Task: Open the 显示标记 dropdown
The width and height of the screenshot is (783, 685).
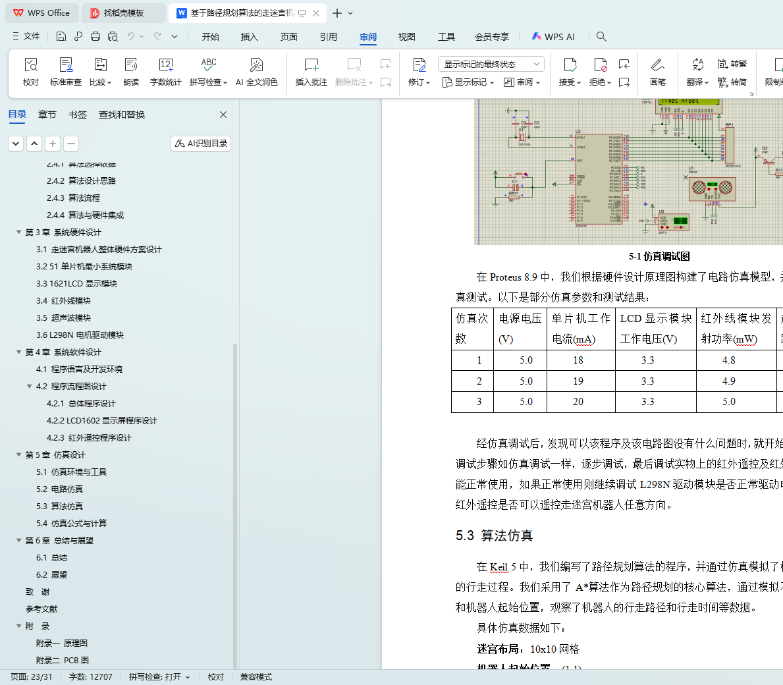Action: (x=468, y=82)
